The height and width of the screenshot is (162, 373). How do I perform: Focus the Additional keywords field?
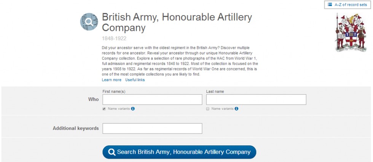tap(152, 128)
